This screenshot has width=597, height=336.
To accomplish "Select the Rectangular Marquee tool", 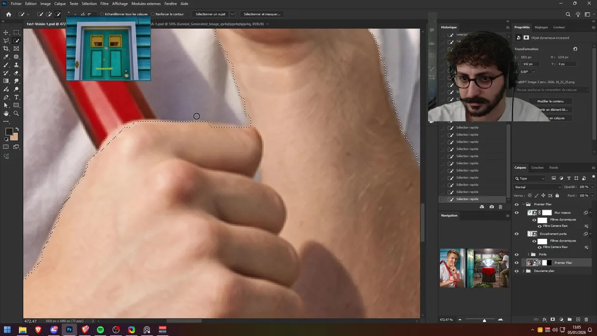I will (16, 32).
